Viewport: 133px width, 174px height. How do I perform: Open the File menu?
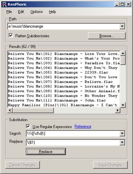(x=9, y=12)
